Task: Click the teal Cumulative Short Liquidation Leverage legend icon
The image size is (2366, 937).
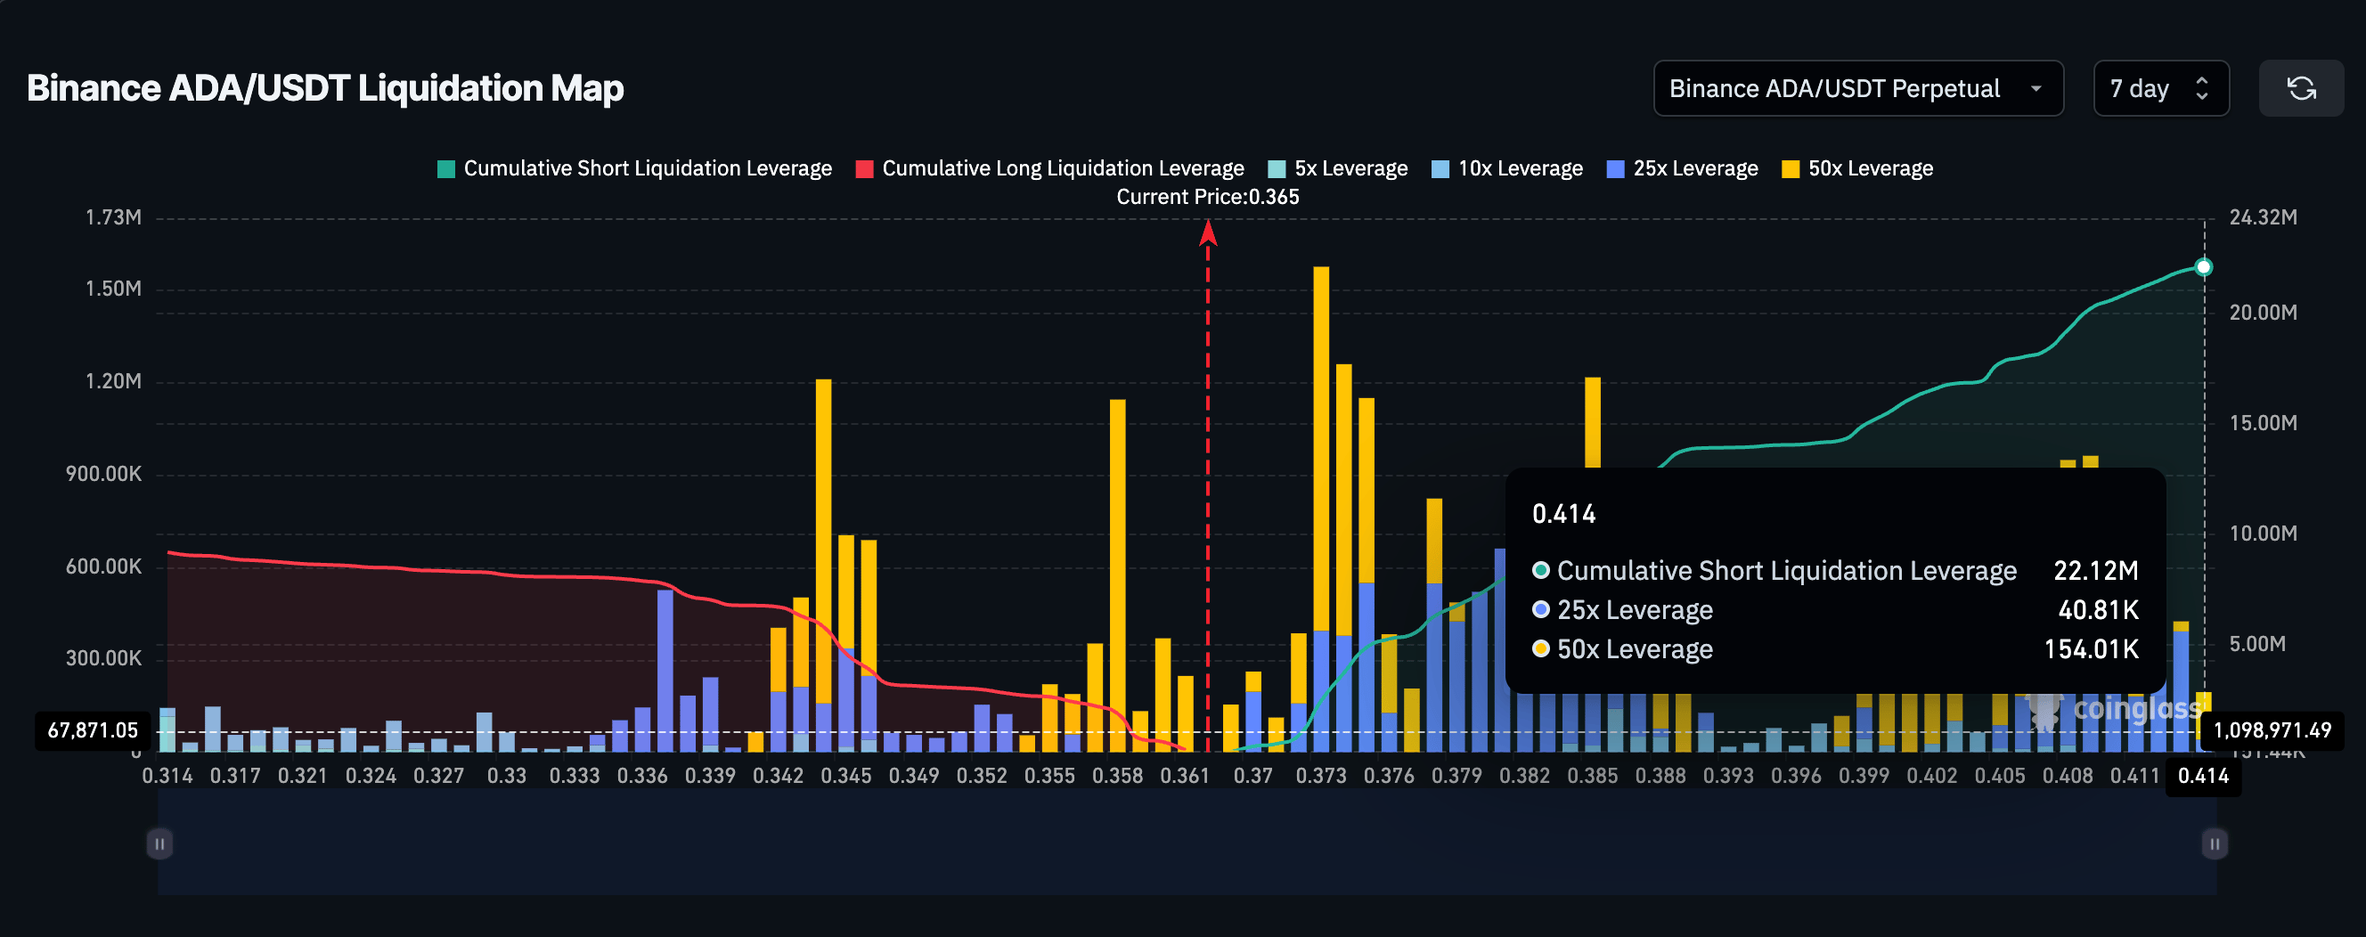Action: pos(445,168)
